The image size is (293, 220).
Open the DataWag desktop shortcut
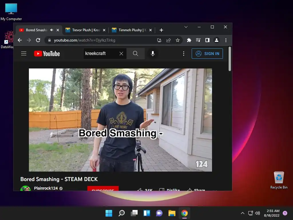7,40
